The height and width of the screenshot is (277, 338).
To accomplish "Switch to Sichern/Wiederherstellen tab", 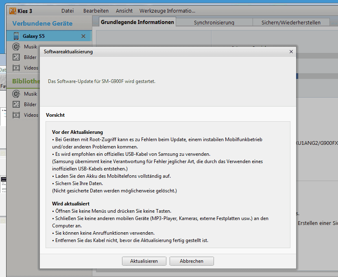I will pos(291,22).
